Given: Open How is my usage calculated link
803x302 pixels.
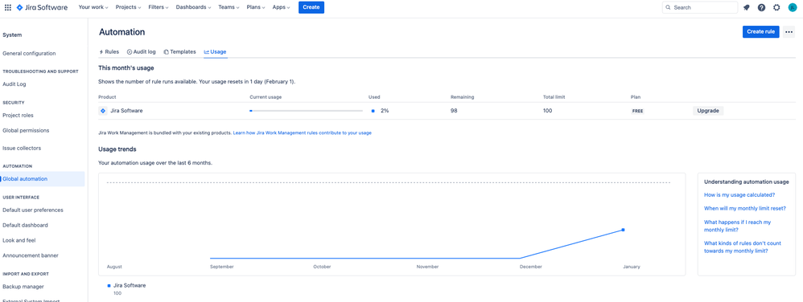Looking at the screenshot, I should pos(739,194).
